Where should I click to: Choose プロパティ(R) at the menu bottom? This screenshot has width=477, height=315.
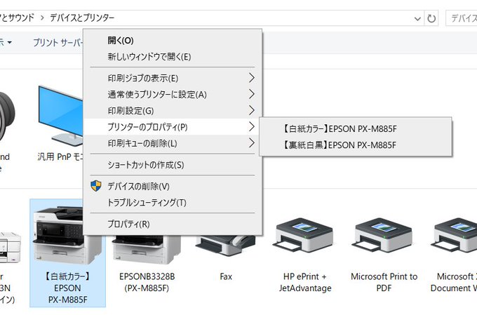173,224
